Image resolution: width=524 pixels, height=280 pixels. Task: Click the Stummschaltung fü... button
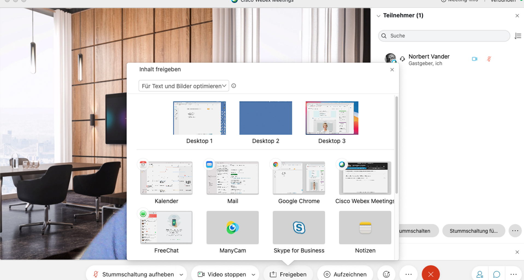click(473, 231)
